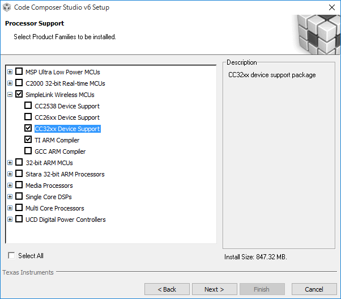The image size is (341, 299).
Task: Enable CC26xx Device Support checkbox
Action: [28, 117]
